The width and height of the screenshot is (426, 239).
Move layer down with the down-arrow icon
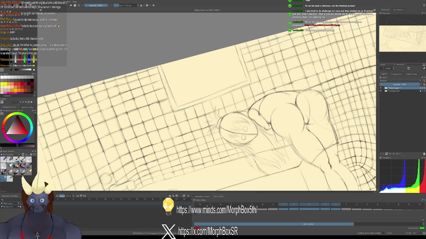click(x=390, y=154)
